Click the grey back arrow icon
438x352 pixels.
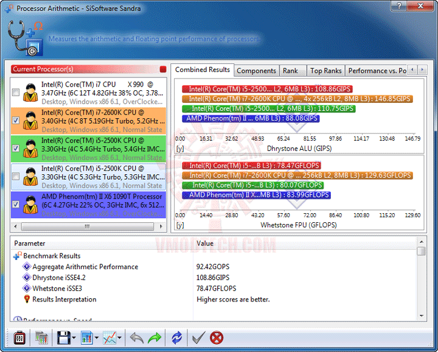pos(137,338)
